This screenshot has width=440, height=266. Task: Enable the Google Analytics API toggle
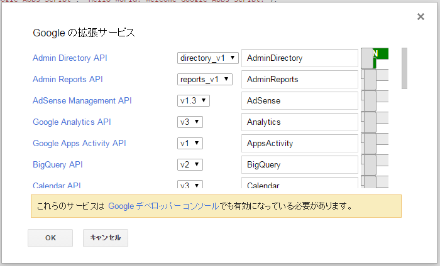point(375,122)
